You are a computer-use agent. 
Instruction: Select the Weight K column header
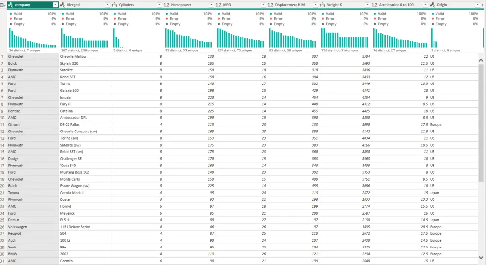[x=345, y=5]
